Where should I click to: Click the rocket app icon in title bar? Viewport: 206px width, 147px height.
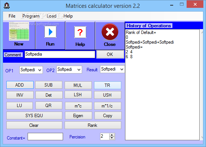point(7,6)
